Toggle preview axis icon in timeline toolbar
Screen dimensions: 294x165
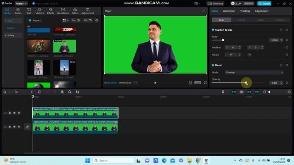[257, 92]
